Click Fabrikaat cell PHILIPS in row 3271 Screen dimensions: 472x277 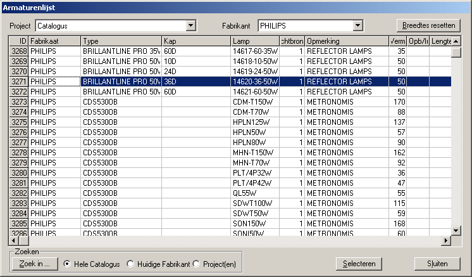(54, 82)
